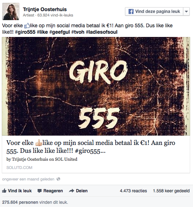Image resolution: width=193 pixels, height=207 pixels.
Task: Show the 275.604 personen who like this
Action: point(20,202)
